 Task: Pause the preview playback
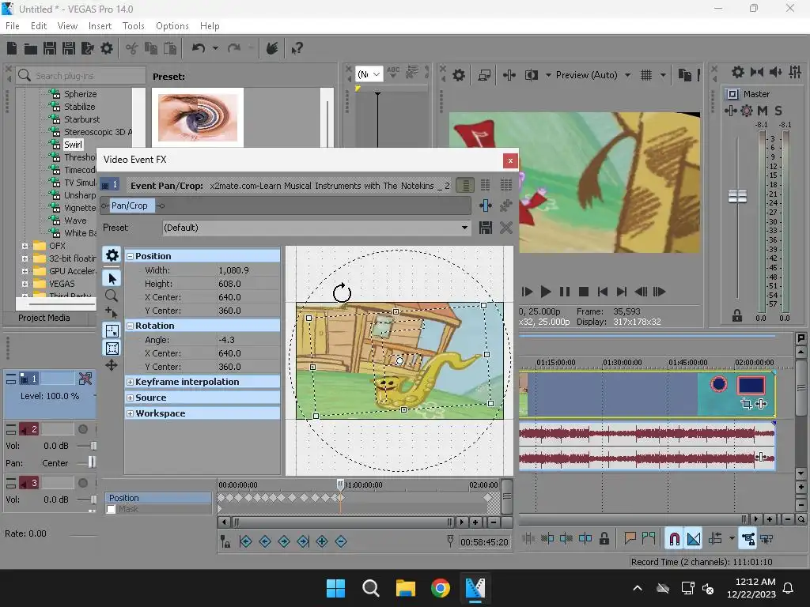click(565, 292)
